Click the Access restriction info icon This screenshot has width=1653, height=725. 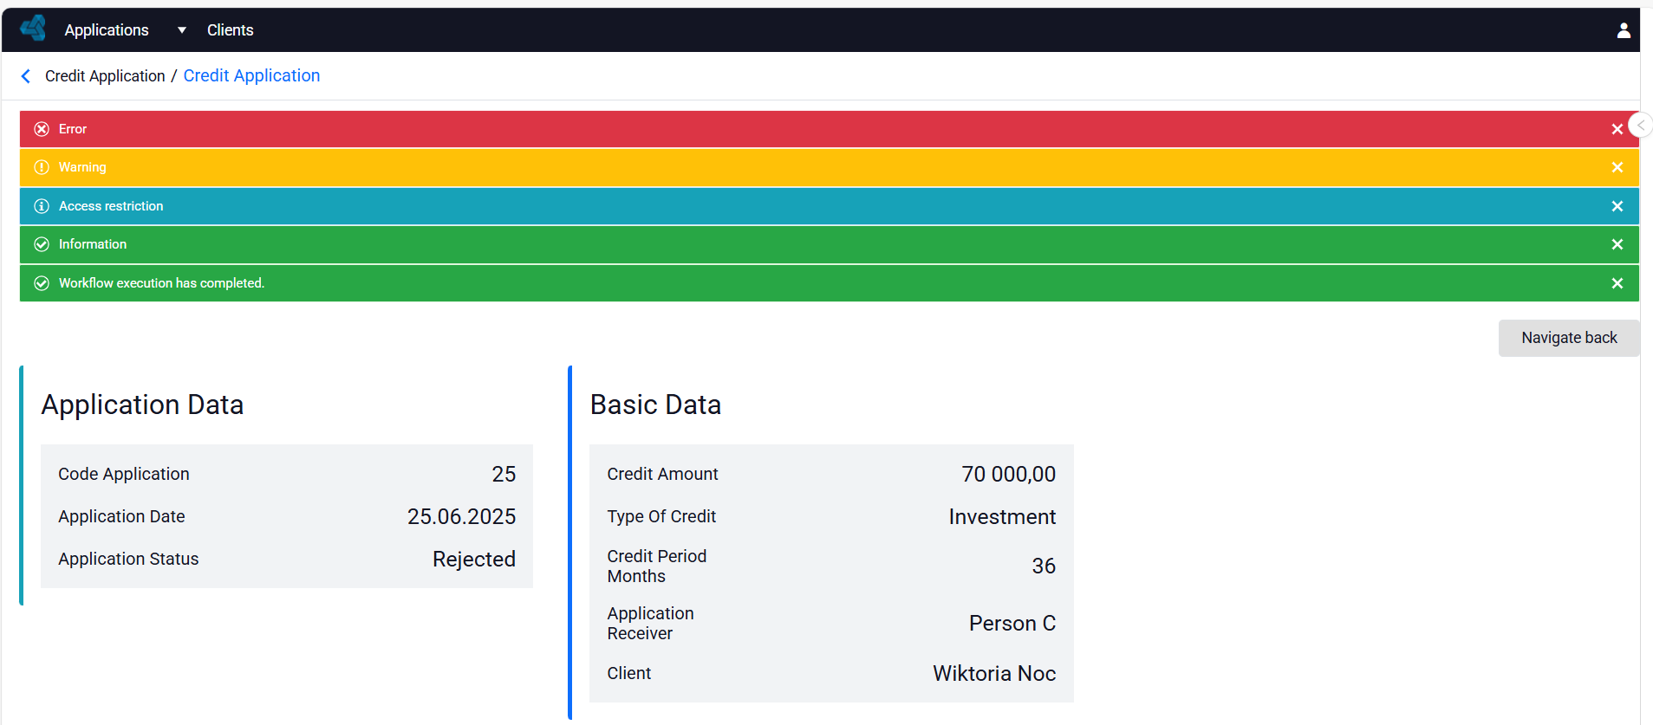point(42,206)
